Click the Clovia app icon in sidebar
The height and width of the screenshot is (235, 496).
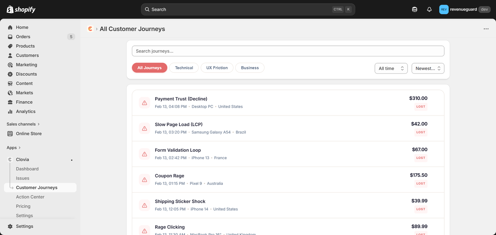pos(10,159)
